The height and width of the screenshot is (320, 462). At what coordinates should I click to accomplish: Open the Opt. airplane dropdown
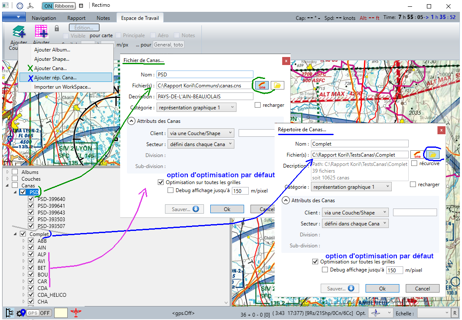pyautogui.click(x=381, y=313)
